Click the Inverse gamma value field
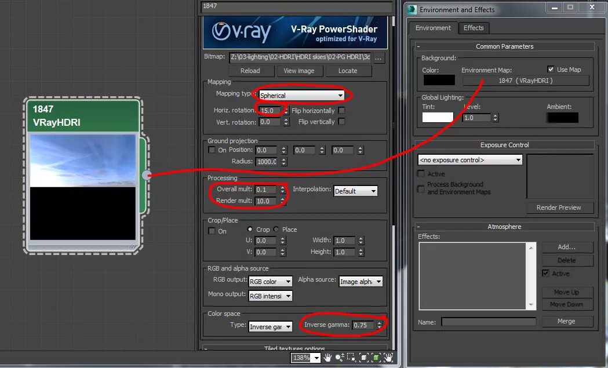Viewport: 608px width, 368px height. [363, 325]
